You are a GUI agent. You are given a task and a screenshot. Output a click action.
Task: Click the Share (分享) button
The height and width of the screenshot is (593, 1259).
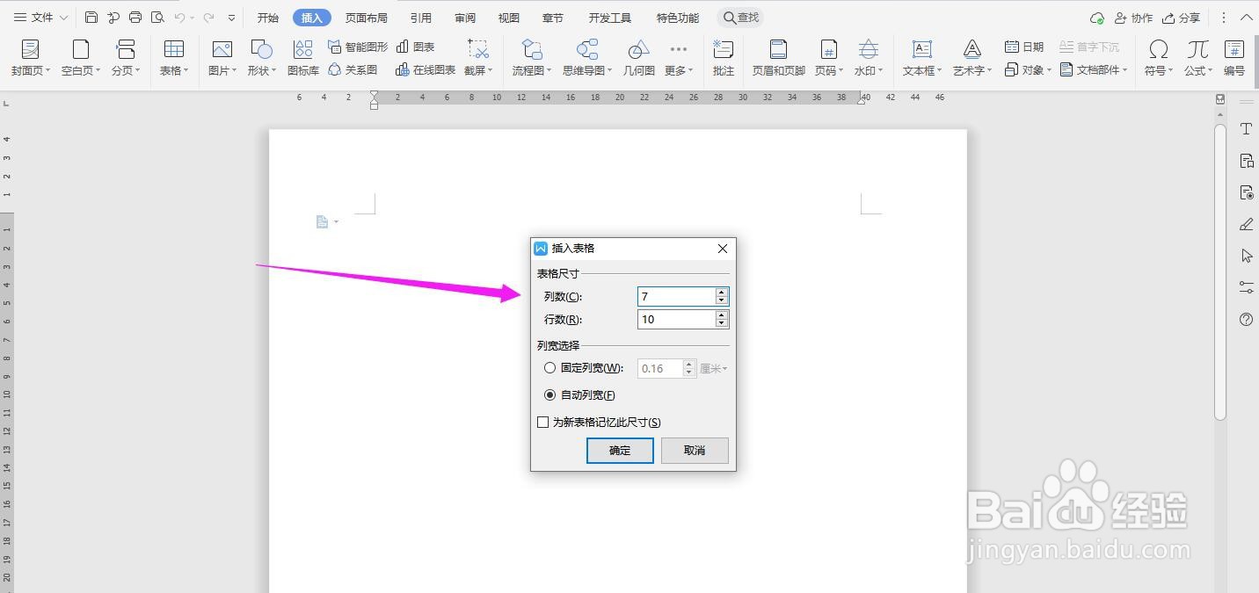(x=1181, y=18)
